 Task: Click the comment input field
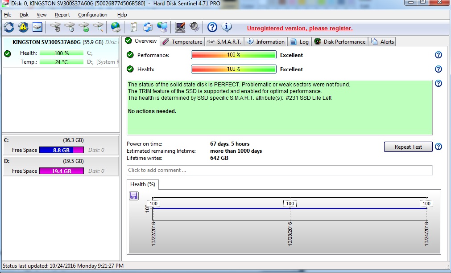[279, 170]
